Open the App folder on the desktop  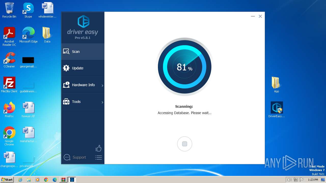point(277,85)
